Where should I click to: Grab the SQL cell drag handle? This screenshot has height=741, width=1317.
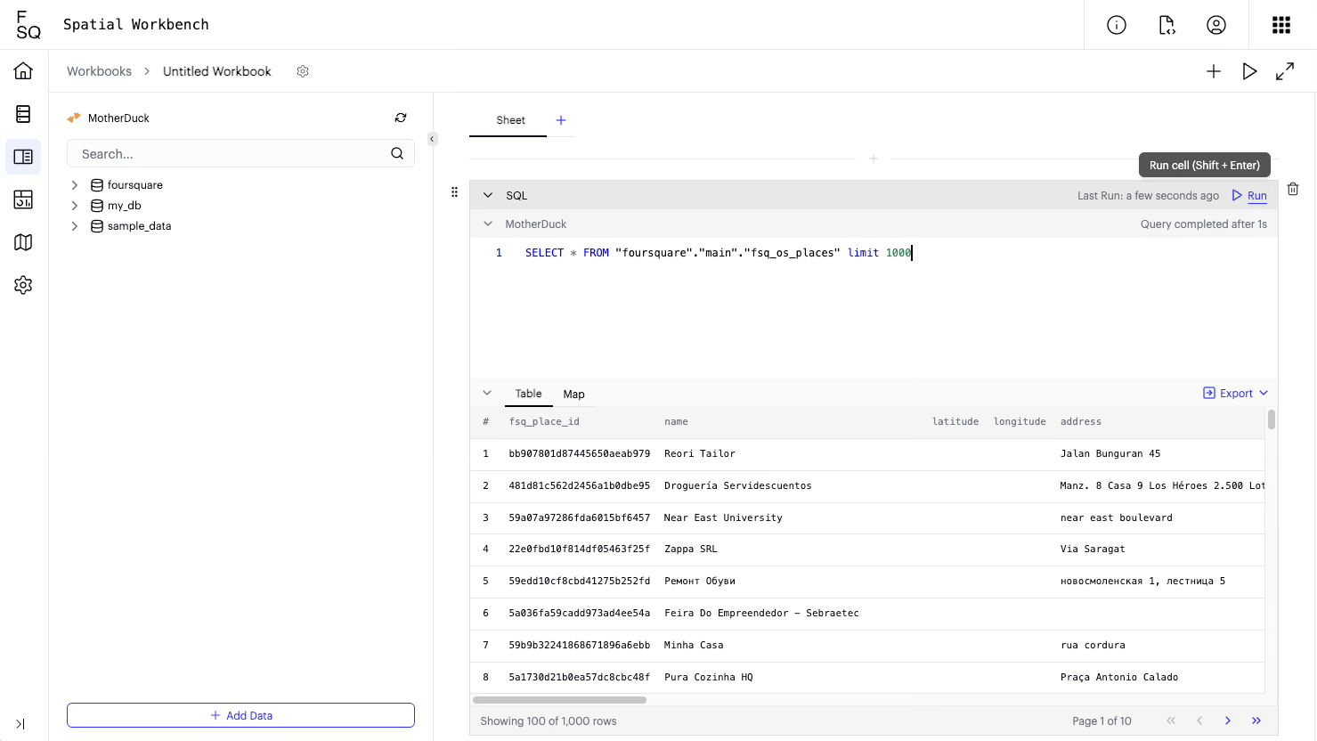click(454, 191)
